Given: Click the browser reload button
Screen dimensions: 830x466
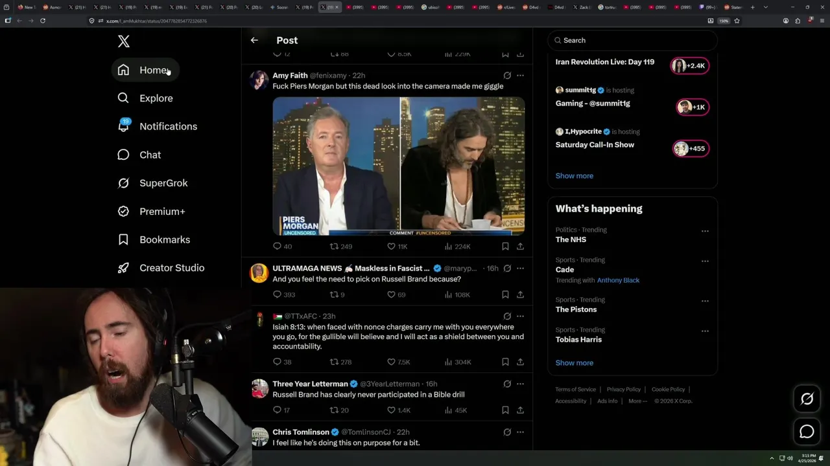Looking at the screenshot, I should pyautogui.click(x=43, y=21).
